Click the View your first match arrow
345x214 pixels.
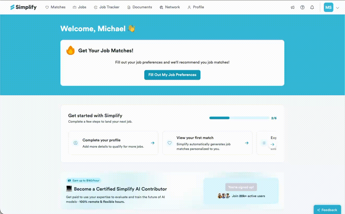(x=247, y=143)
